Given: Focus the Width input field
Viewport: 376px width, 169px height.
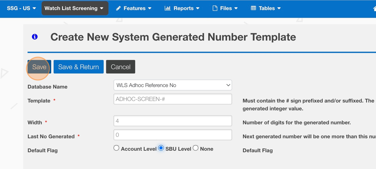Looking at the screenshot, I should [173, 121].
